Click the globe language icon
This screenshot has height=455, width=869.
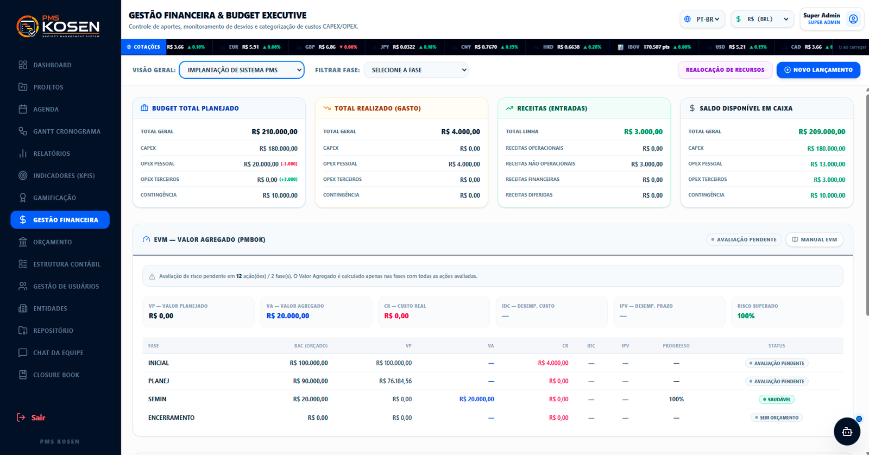(x=688, y=19)
